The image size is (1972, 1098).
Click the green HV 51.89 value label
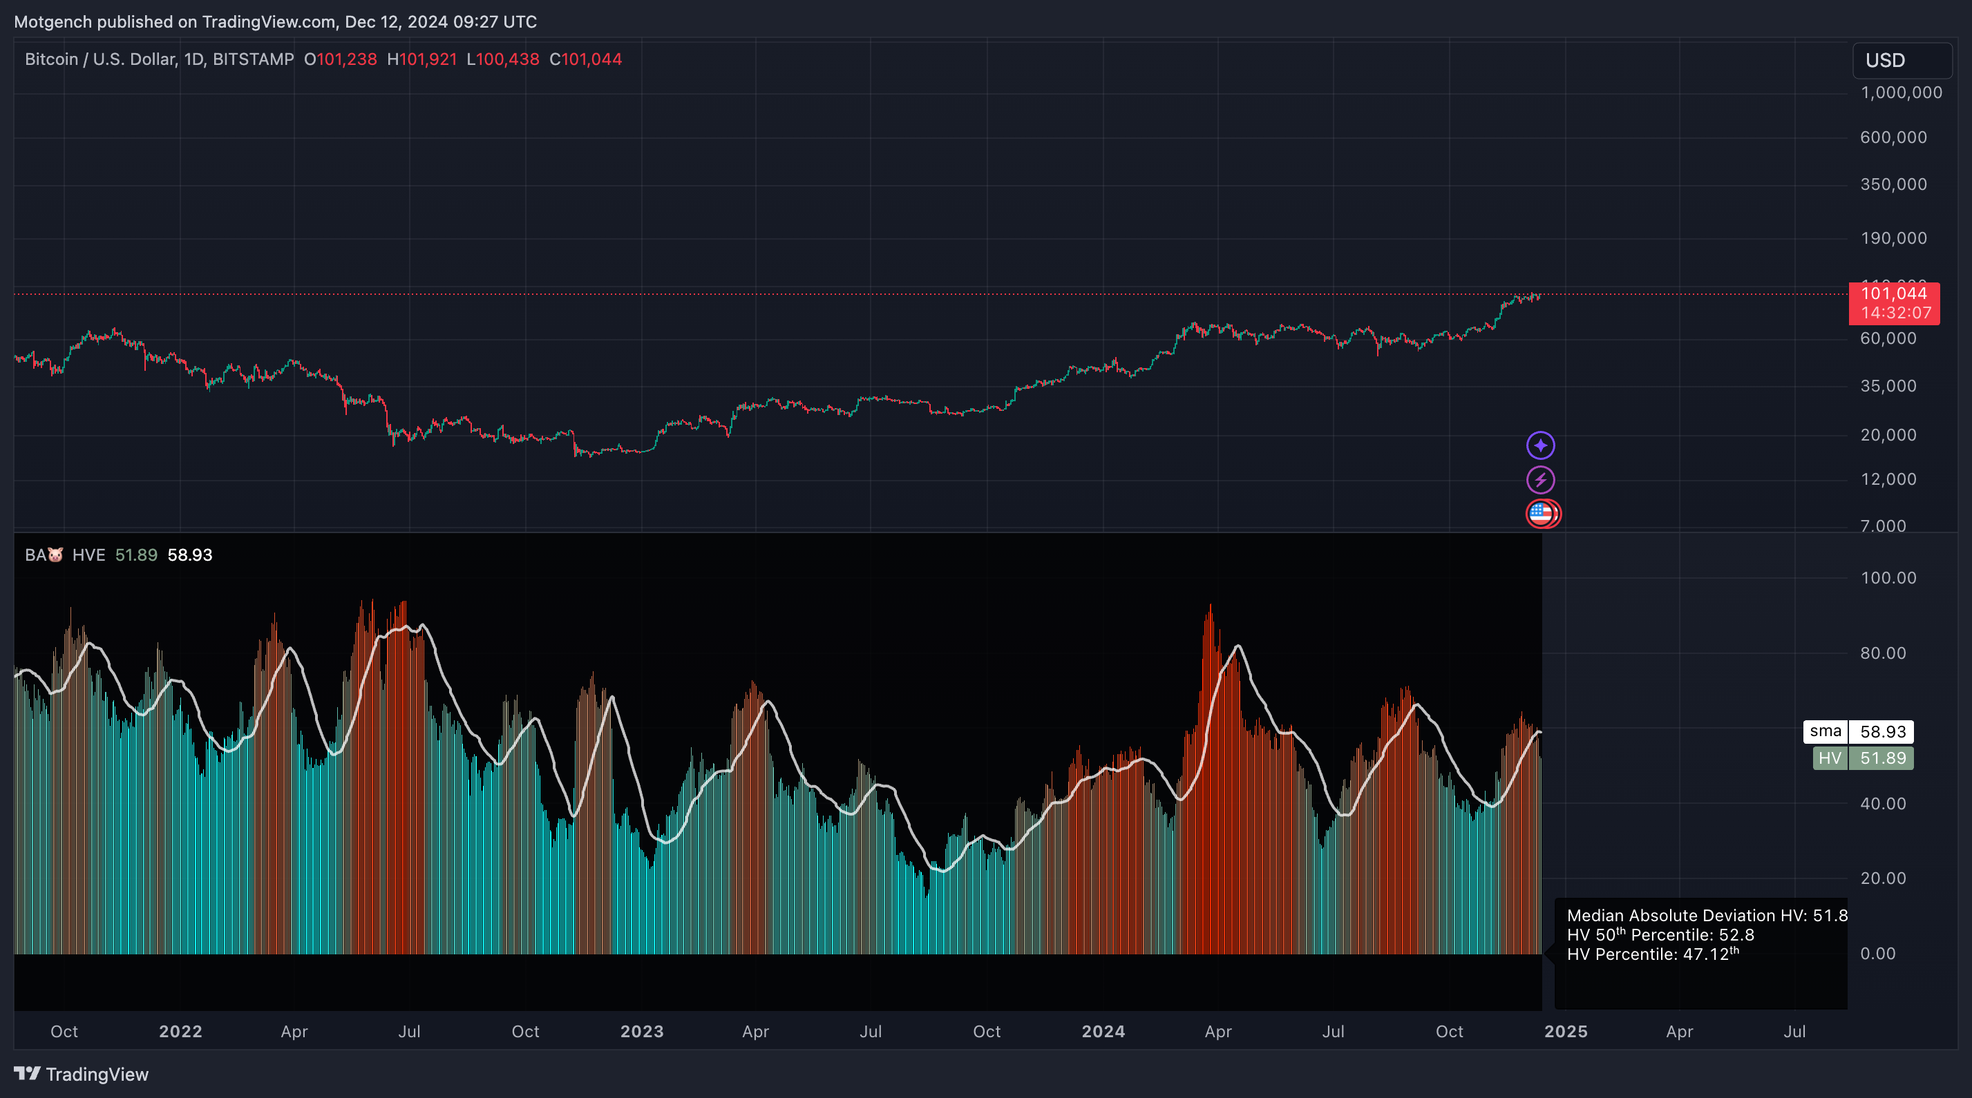coord(1864,758)
